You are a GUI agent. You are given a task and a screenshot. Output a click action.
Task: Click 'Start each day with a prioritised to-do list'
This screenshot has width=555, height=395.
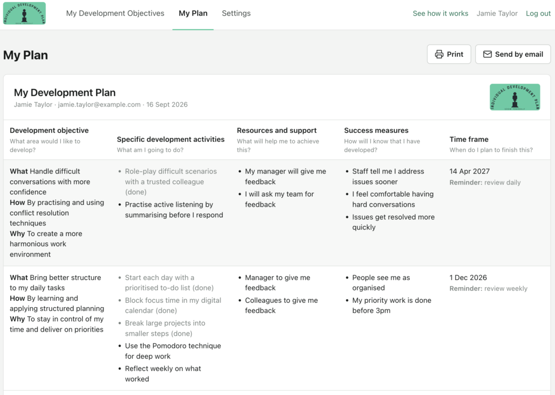169,282
